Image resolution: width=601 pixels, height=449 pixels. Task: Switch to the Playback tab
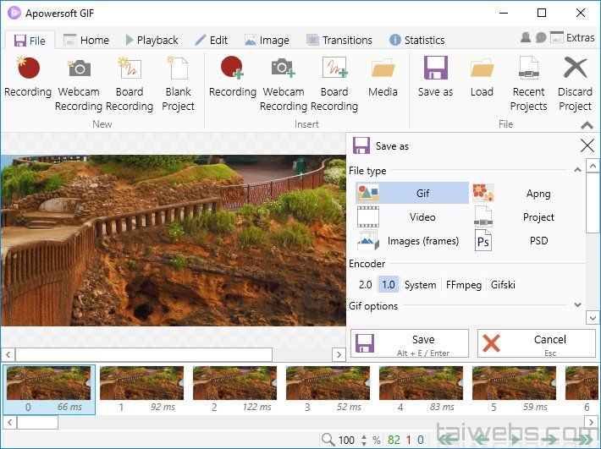[152, 40]
